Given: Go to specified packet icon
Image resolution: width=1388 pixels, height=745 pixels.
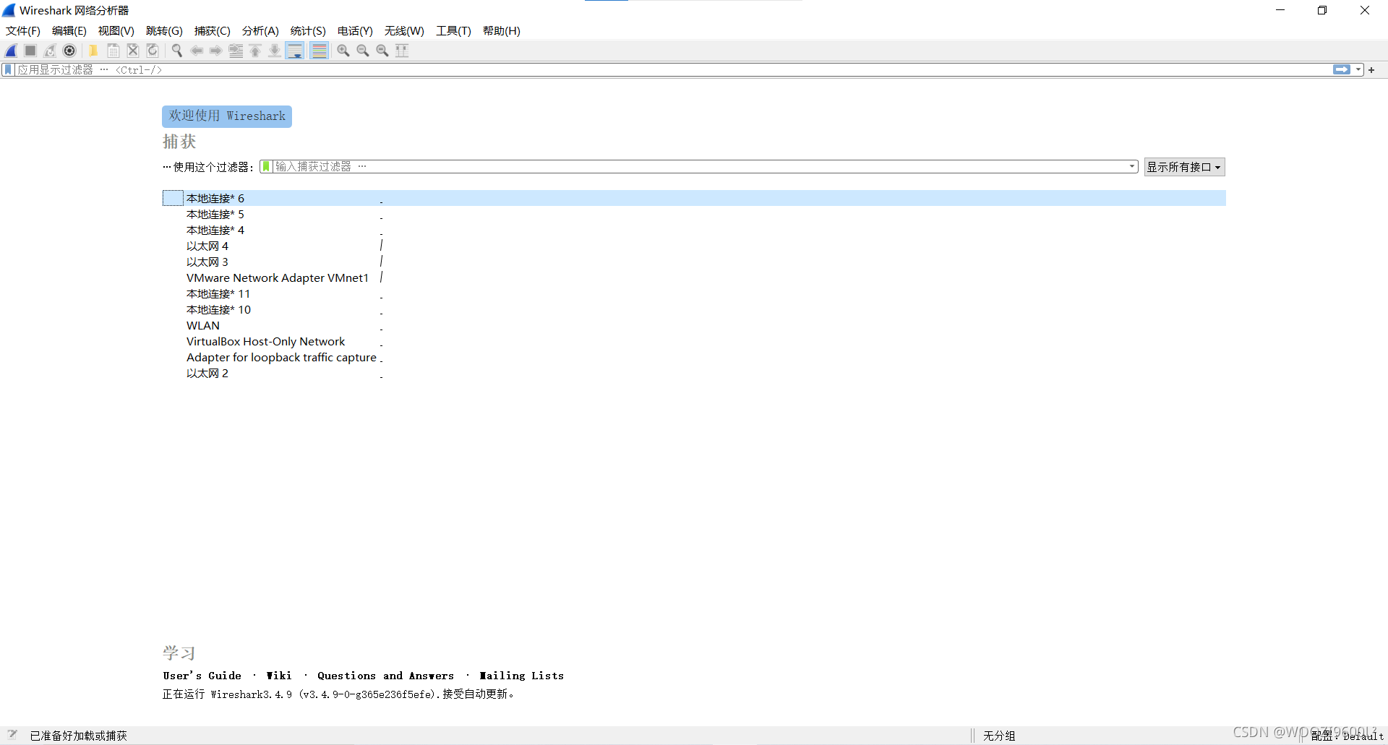Looking at the screenshot, I should pos(236,51).
